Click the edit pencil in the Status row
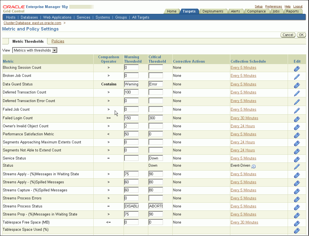309x236 pixels. (297, 167)
